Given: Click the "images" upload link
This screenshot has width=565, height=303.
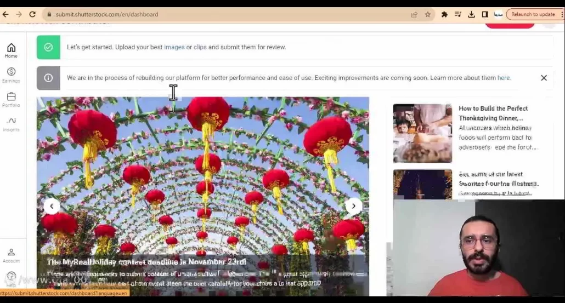Looking at the screenshot, I should pos(174,47).
